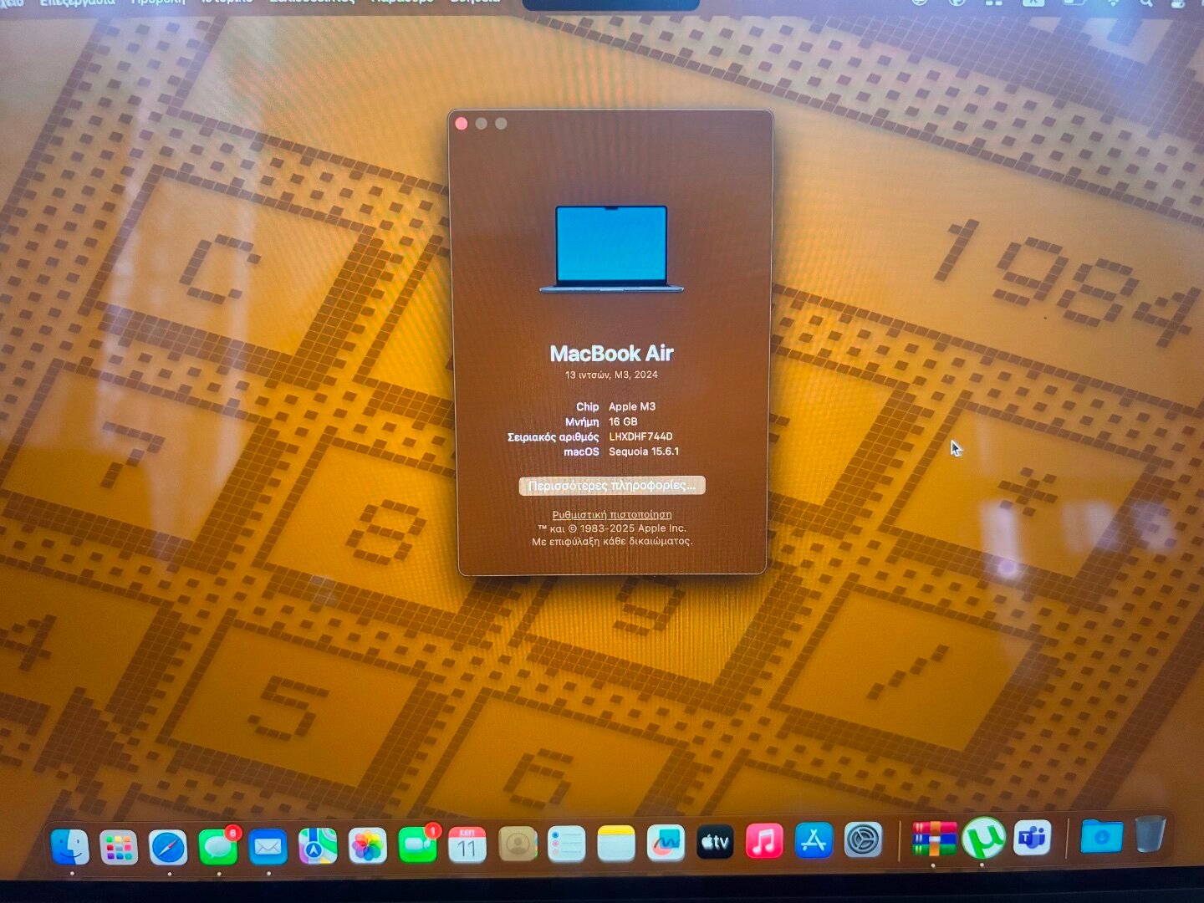This screenshot has width=1204, height=903.
Task: Open the Notes app
Action: [616, 844]
